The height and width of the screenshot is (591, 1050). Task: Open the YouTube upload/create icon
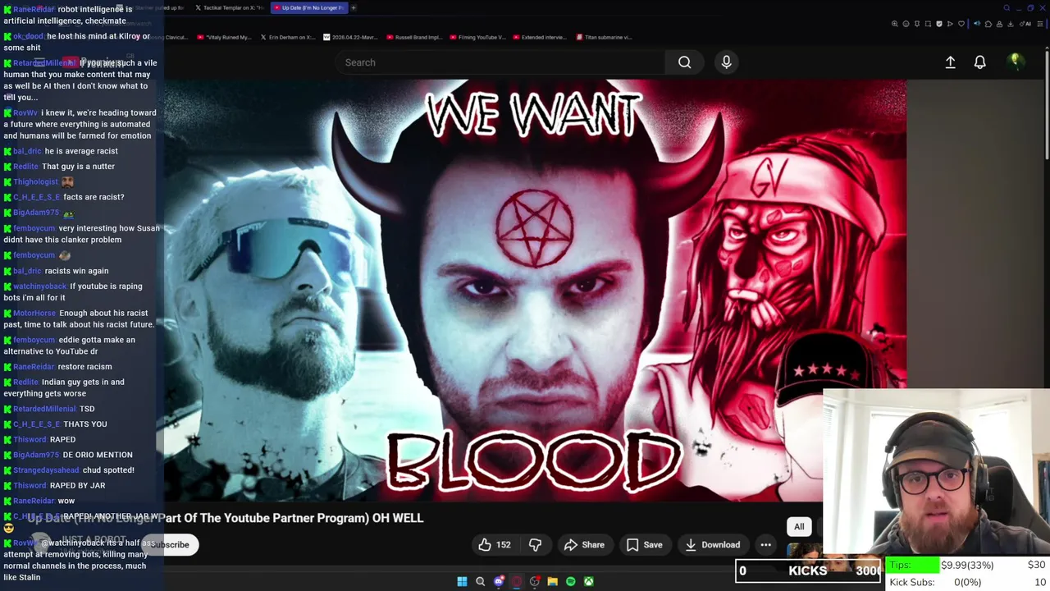[950, 62]
